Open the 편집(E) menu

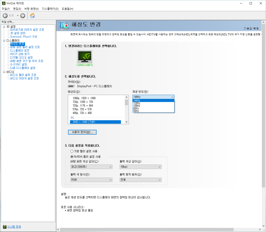click(17, 9)
